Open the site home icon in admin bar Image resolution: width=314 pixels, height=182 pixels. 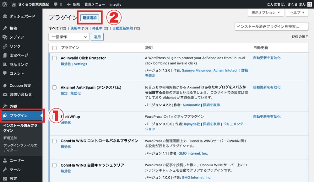click(x=14, y=4)
